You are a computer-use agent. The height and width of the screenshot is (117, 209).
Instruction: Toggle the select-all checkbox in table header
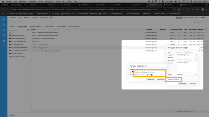click(206, 29)
